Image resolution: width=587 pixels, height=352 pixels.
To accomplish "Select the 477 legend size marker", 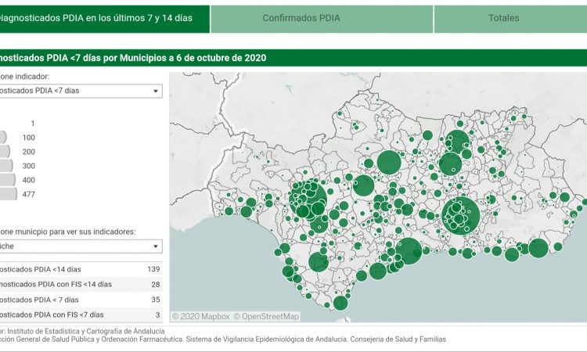I will [8, 194].
